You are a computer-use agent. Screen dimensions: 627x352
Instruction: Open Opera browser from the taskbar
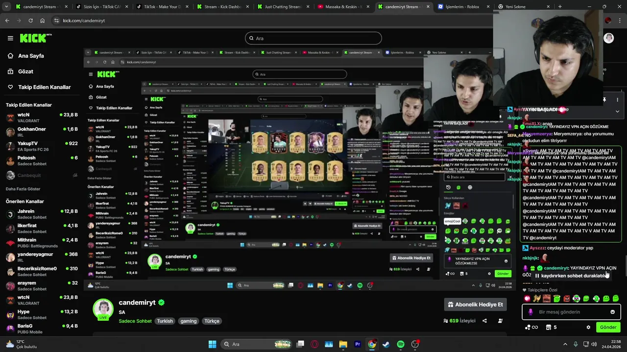314,344
